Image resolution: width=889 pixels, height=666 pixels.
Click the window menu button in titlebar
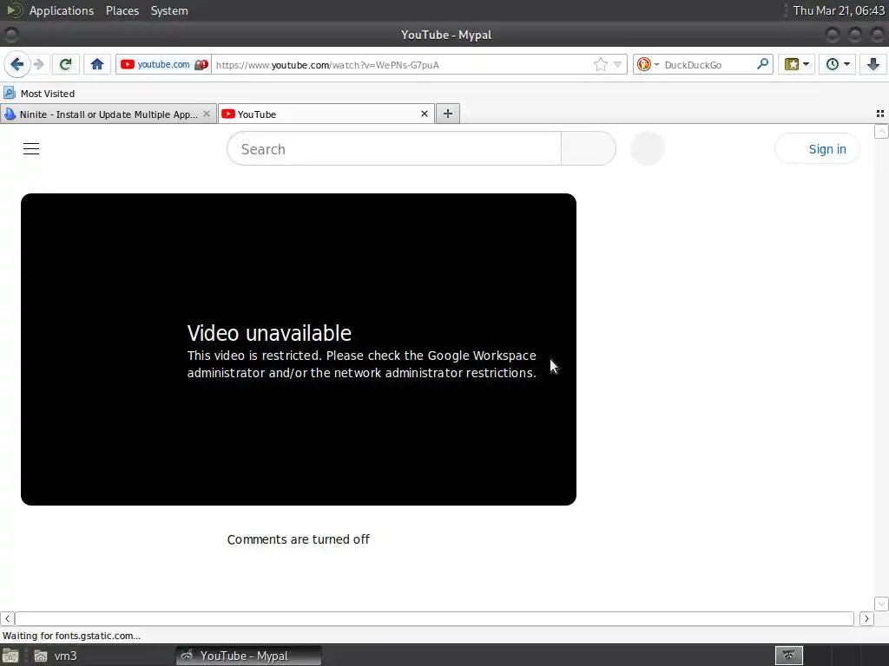[10, 35]
